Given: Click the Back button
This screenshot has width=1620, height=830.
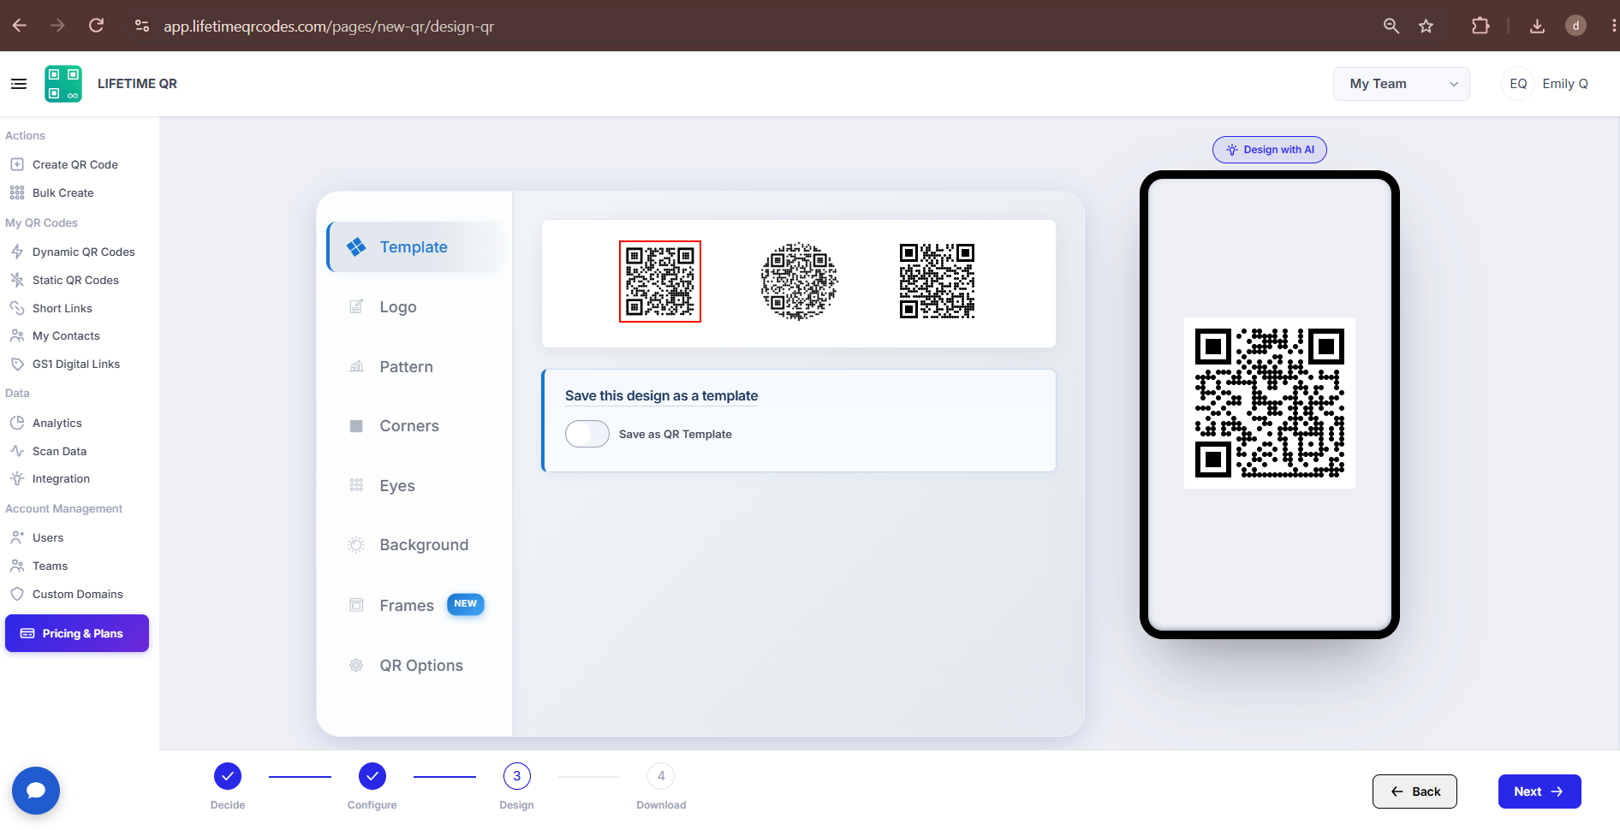Looking at the screenshot, I should 1415,791.
